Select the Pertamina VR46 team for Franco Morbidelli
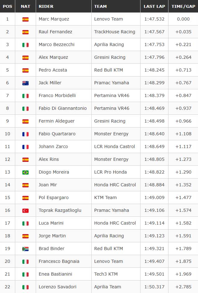 (112, 95)
